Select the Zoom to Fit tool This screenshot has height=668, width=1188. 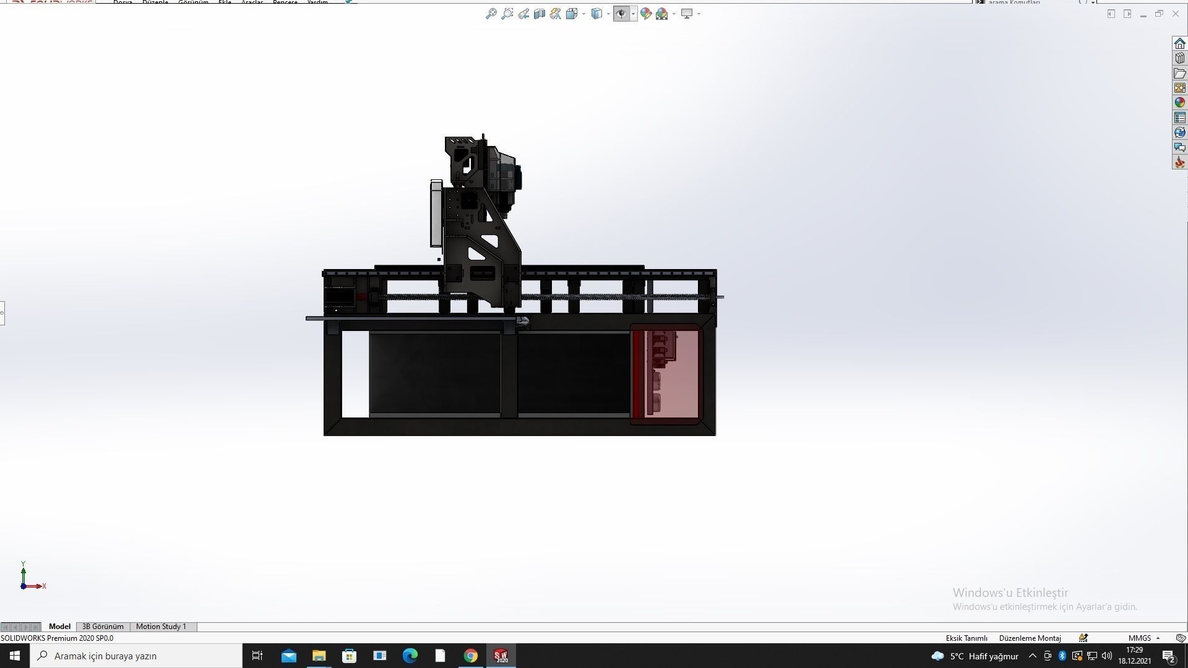pos(492,14)
